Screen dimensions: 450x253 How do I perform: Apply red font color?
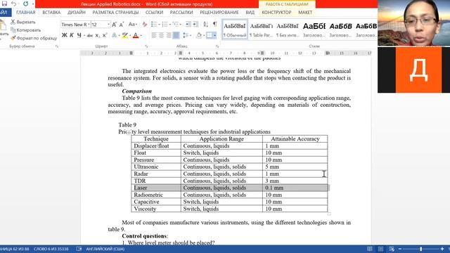(136, 35)
